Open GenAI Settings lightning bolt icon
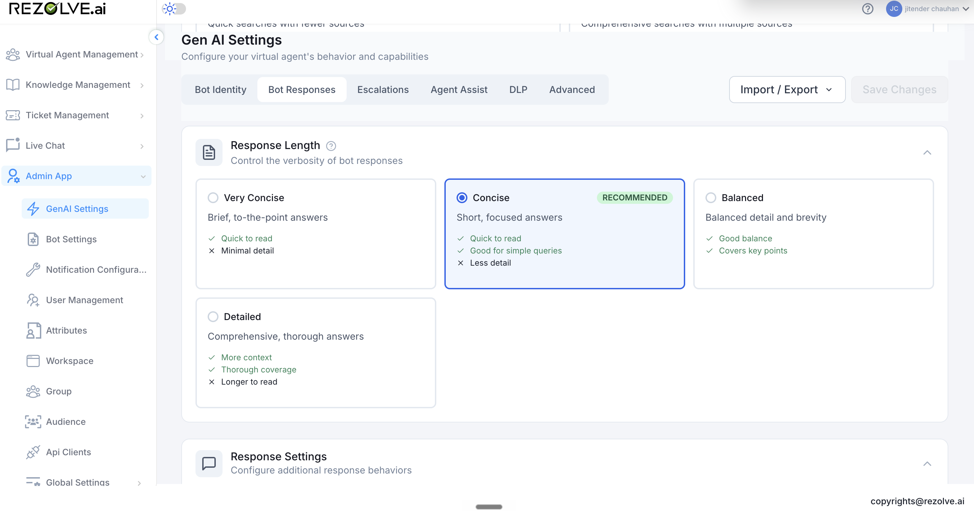This screenshot has width=974, height=511. pyautogui.click(x=33, y=209)
